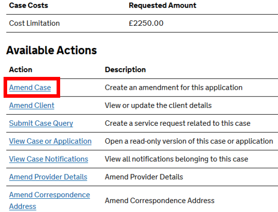Screen dimensions: 278x212
Task: Click 'Open a read-only version' description text
Action: click(x=188, y=141)
